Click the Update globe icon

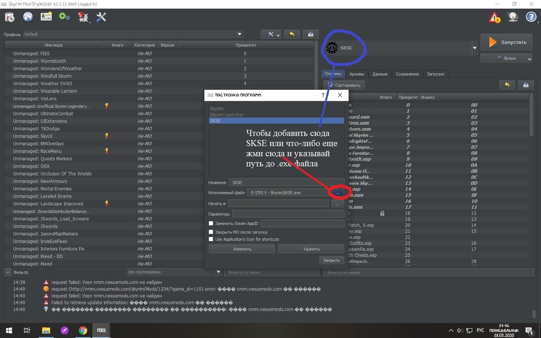coord(513,17)
